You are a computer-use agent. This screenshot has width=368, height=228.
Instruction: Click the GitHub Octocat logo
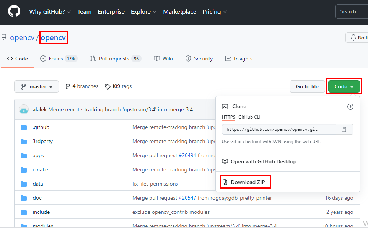(14, 11)
